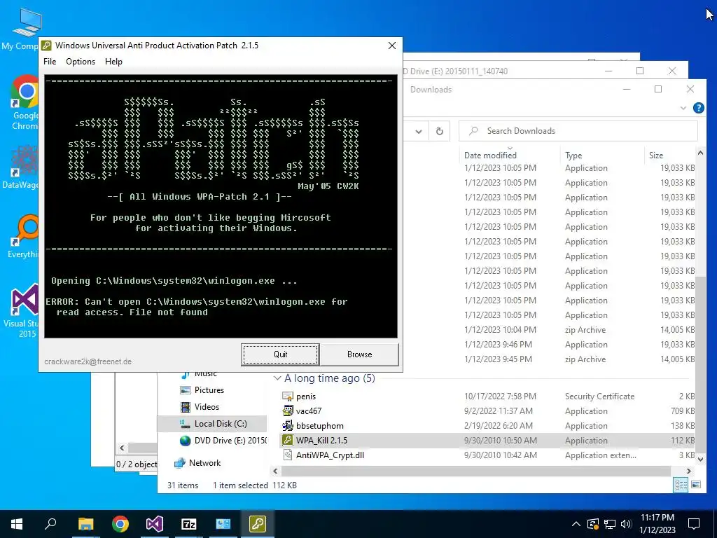Select the WPA patch key icon on taskbar
The width and height of the screenshot is (717, 538).
[258, 524]
